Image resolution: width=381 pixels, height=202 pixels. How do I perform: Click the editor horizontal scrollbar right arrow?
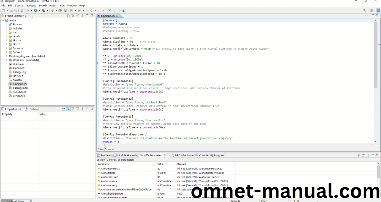point(372,145)
